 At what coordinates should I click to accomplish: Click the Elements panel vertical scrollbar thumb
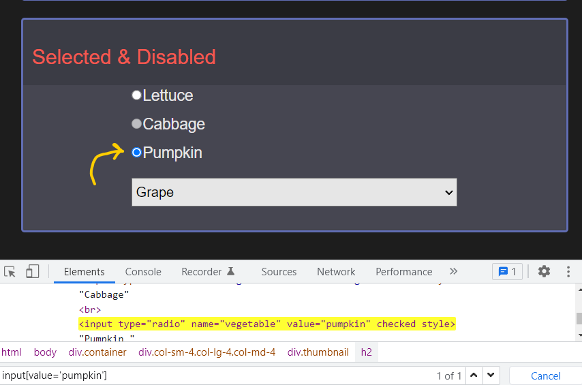[x=579, y=318]
